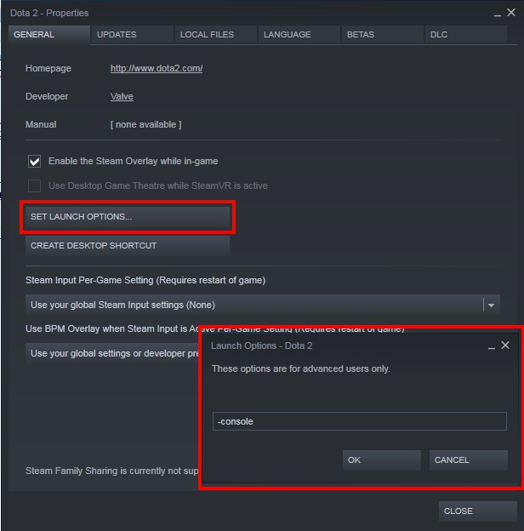The image size is (524, 531).
Task: Click 'These options are for advanced users only.' text
Action: (x=301, y=368)
